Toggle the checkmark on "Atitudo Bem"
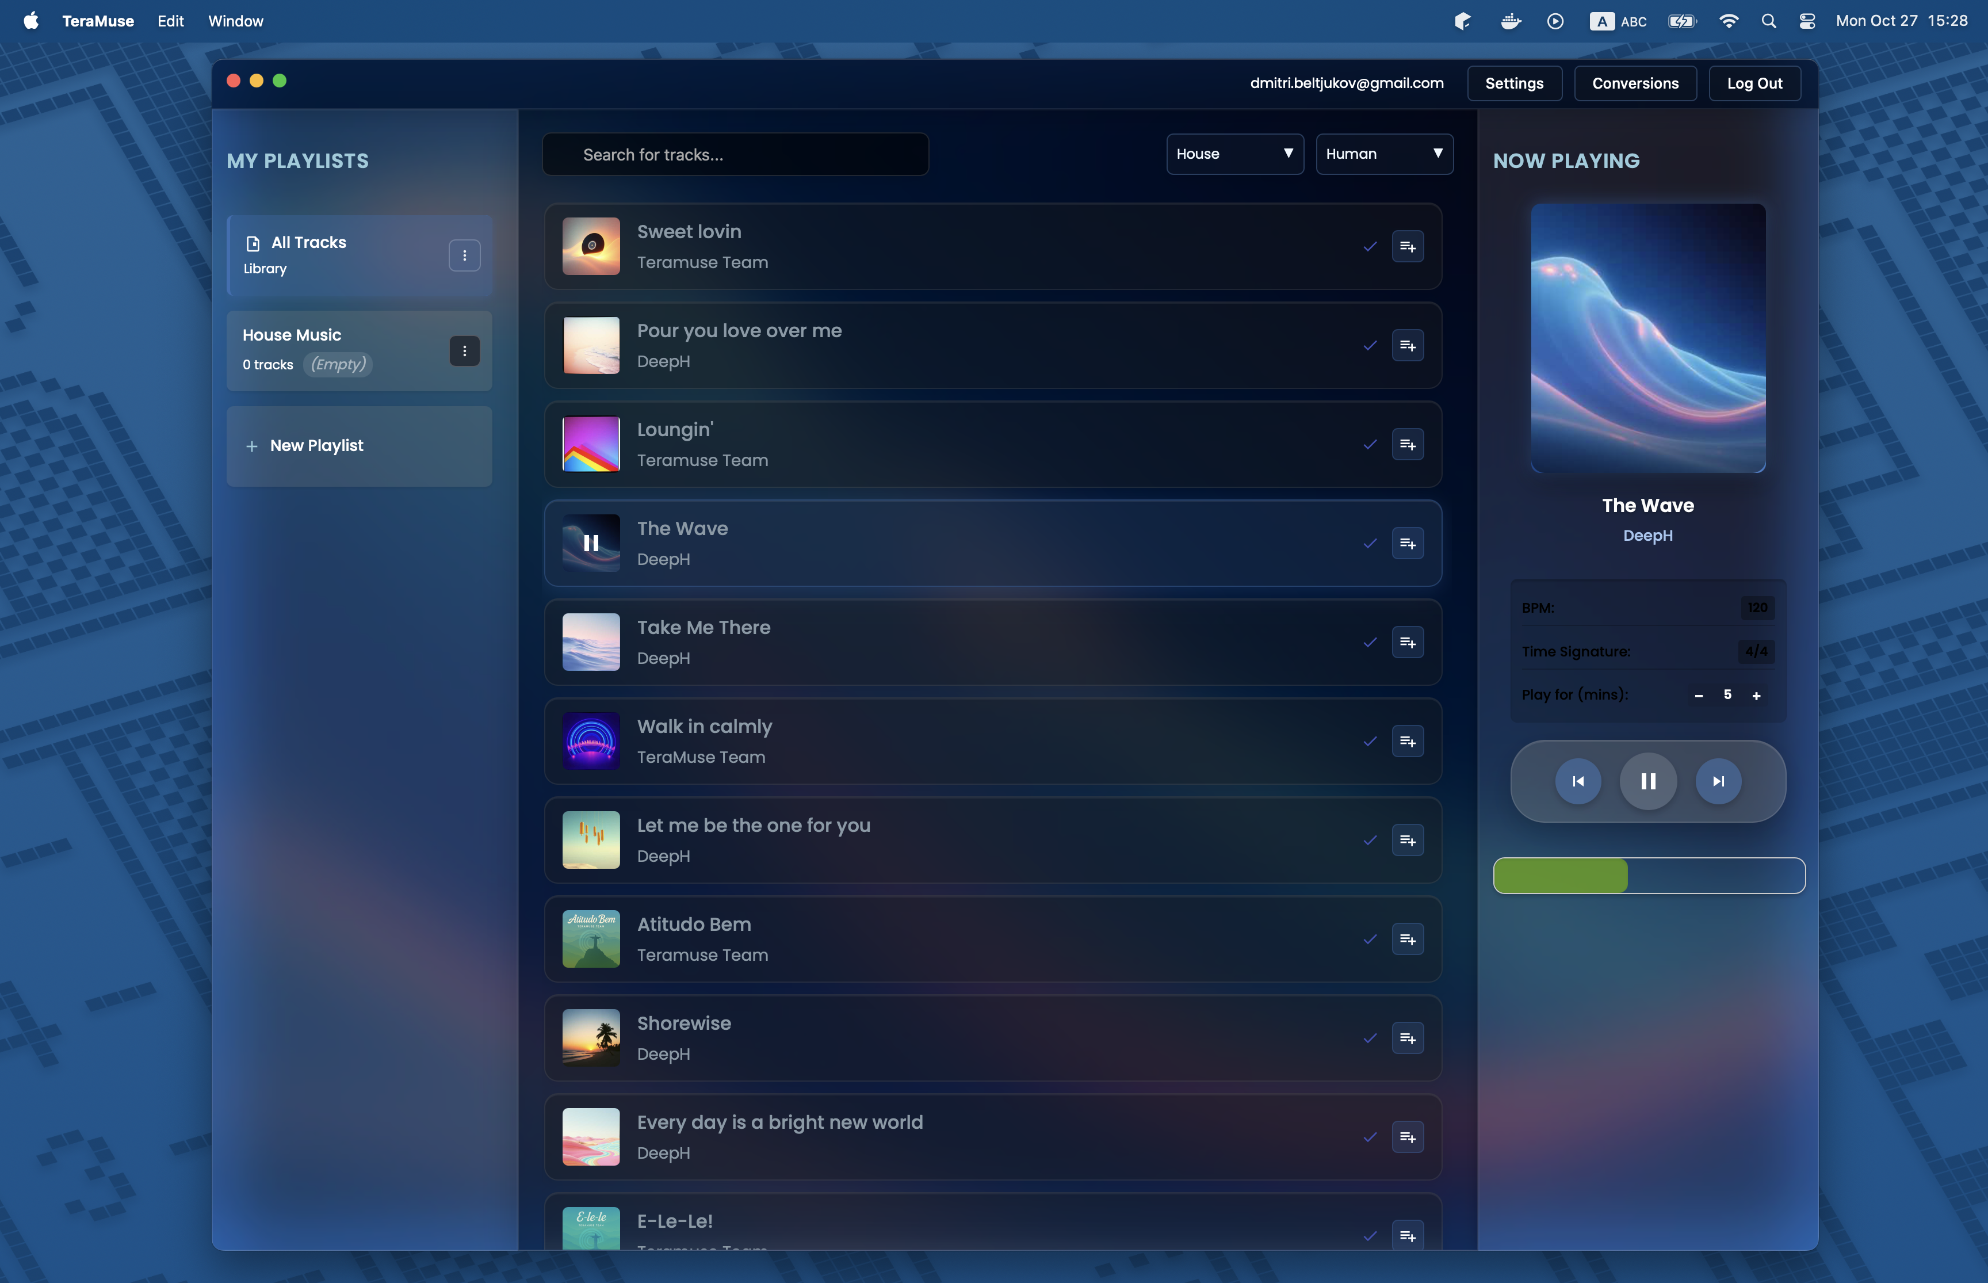 tap(1369, 938)
